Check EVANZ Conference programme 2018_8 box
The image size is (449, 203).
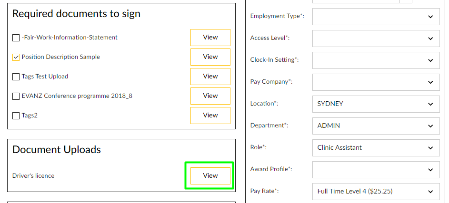(x=16, y=96)
